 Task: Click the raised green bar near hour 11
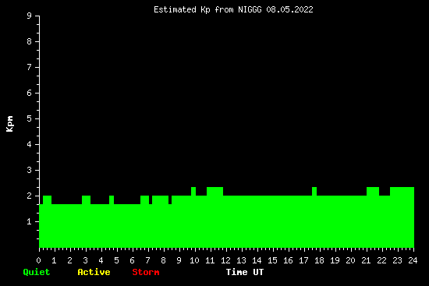(x=214, y=191)
